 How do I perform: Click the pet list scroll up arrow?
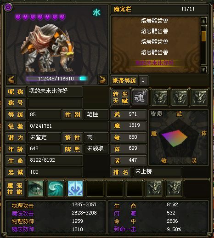click(x=203, y=21)
